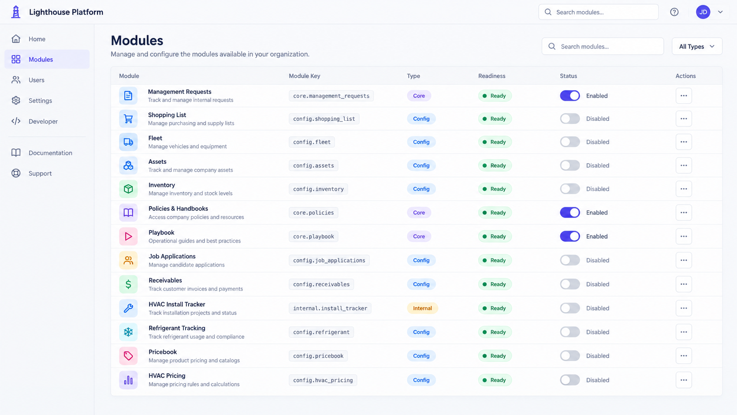Turn off the Playbook toggle
Image resolution: width=737 pixels, height=415 pixels.
click(x=570, y=236)
